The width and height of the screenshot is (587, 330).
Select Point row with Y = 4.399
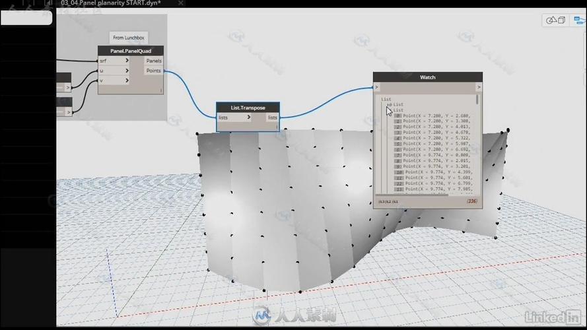pyautogui.click(x=433, y=172)
